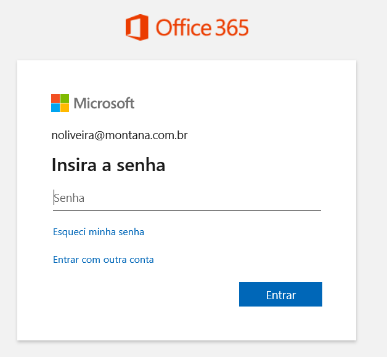
Task: Click the red square of Microsoft logo
Action: pos(55,98)
